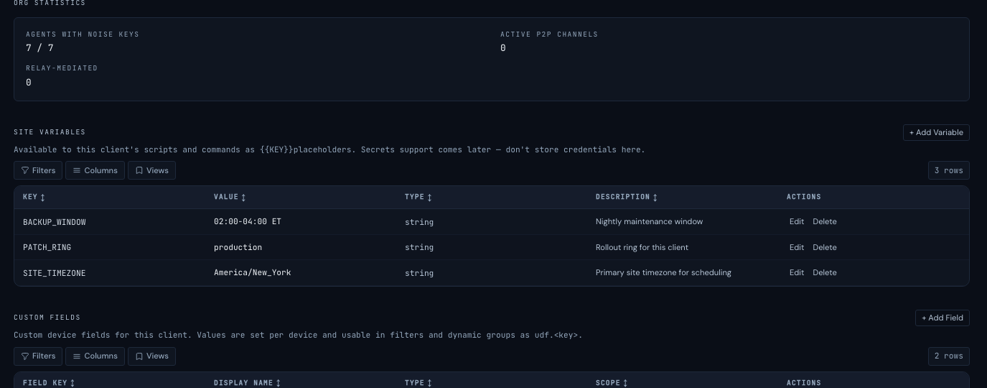Click the value production
The image size is (987, 388).
point(238,247)
